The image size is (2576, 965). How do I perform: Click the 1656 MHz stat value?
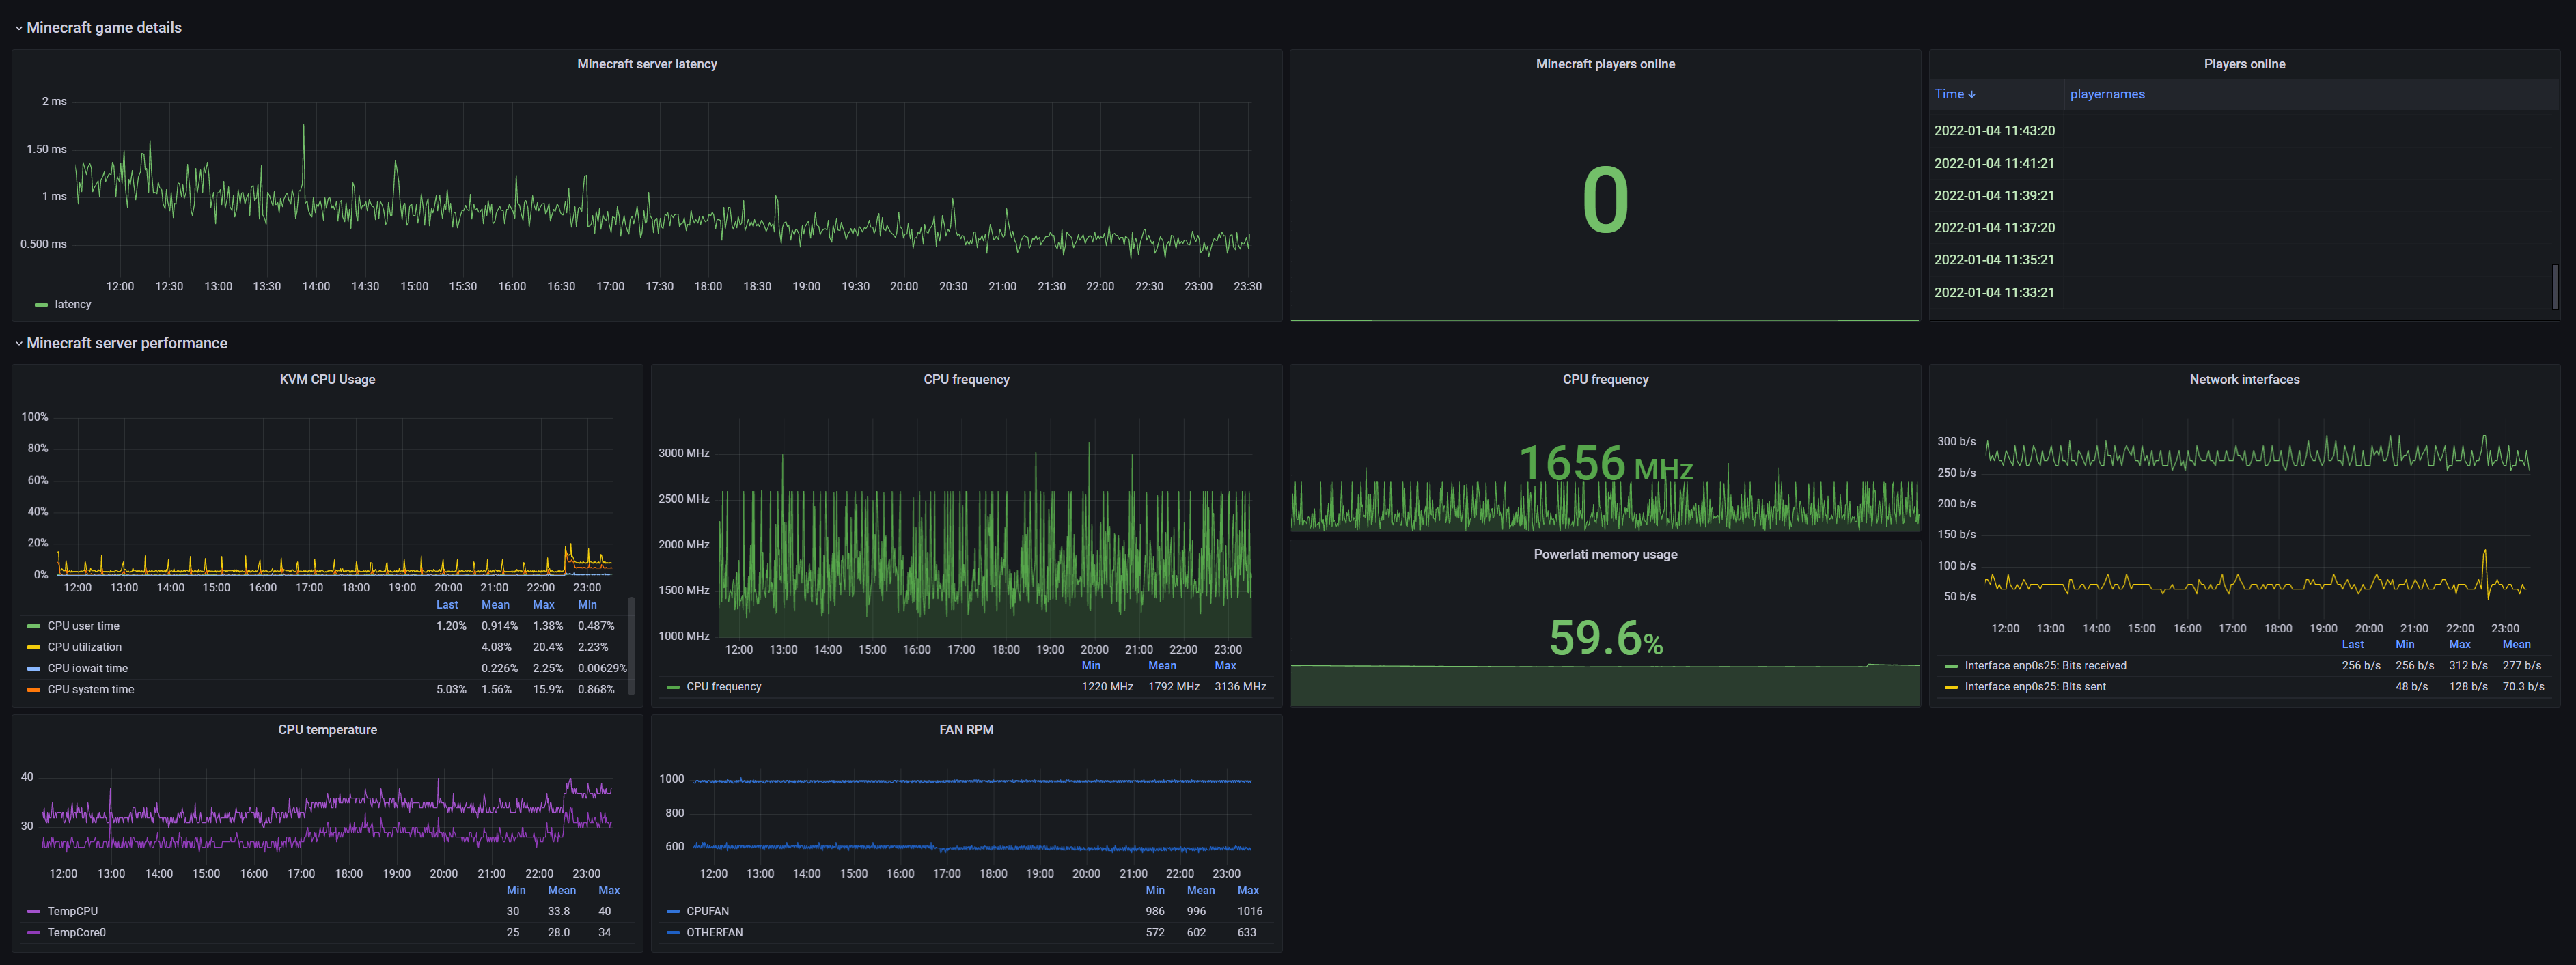tap(1605, 463)
